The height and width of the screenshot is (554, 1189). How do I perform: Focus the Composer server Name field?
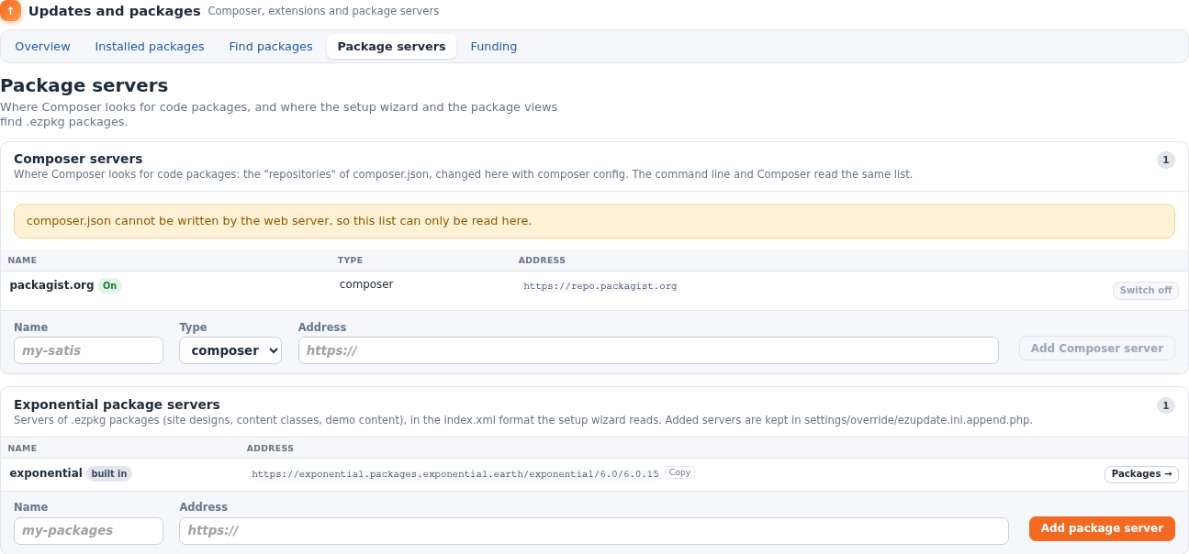pyautogui.click(x=88, y=350)
